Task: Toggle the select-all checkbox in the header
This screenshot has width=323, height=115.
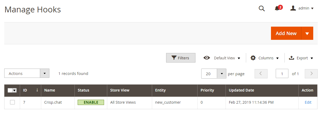Action: pos(10,90)
